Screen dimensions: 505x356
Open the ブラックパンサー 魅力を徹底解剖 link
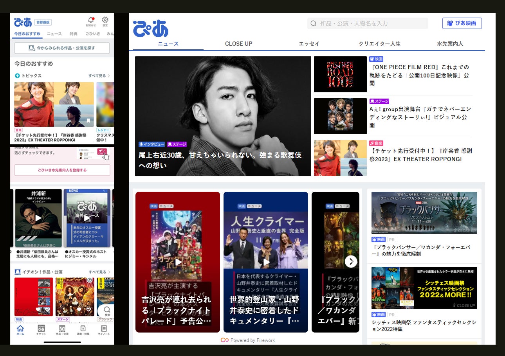point(421,251)
